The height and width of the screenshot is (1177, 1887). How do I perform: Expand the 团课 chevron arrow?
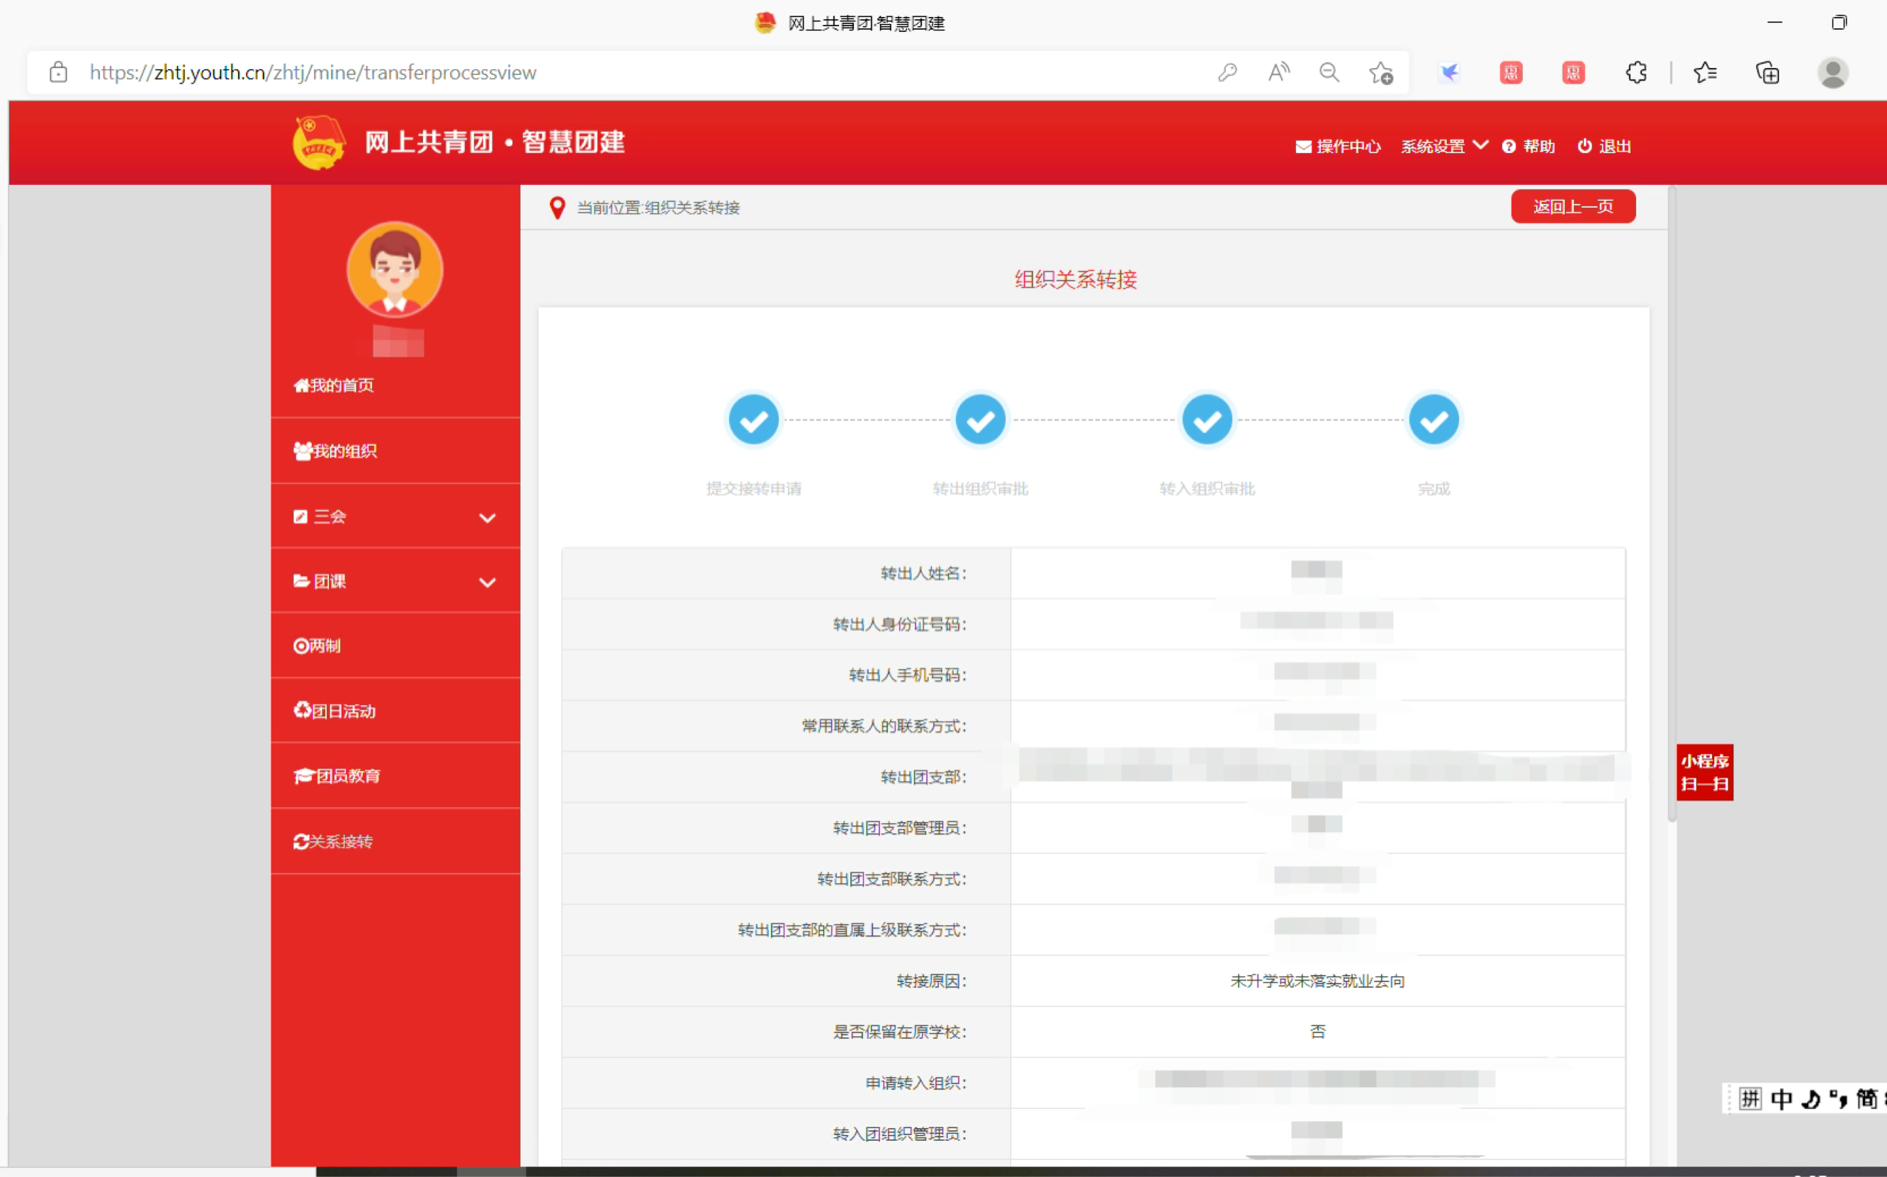tap(488, 582)
